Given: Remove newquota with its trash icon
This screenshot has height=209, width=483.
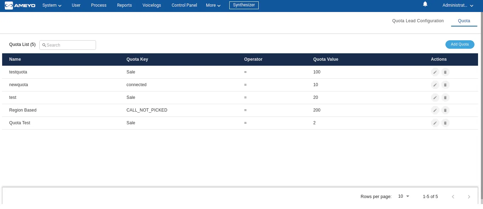Looking at the screenshot, I should (x=445, y=85).
